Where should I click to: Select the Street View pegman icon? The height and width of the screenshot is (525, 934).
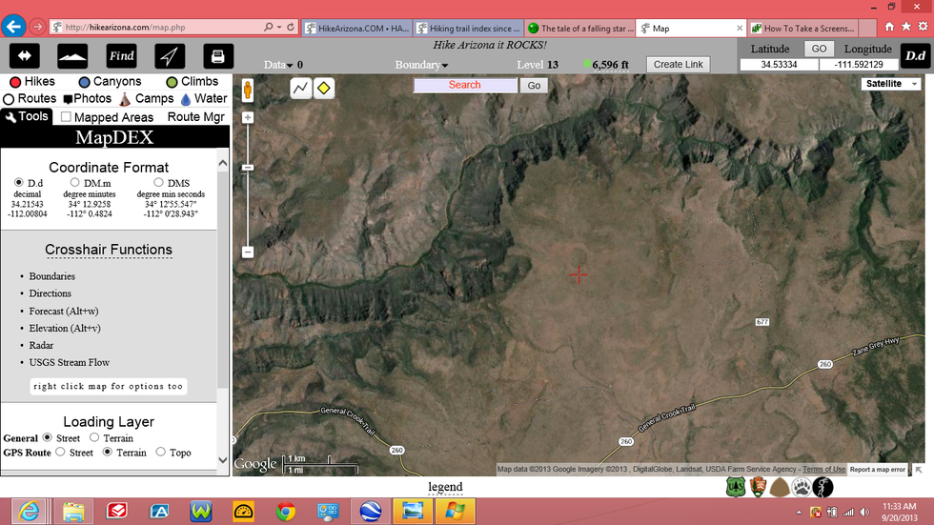[248, 90]
